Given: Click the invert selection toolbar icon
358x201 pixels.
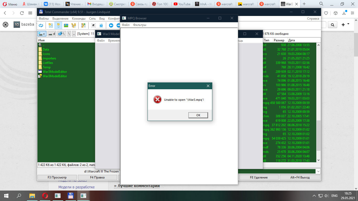Looking at the screenshot, I should (x=94, y=25).
